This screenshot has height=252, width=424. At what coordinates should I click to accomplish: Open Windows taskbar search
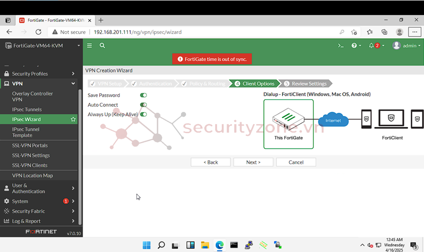161,245
